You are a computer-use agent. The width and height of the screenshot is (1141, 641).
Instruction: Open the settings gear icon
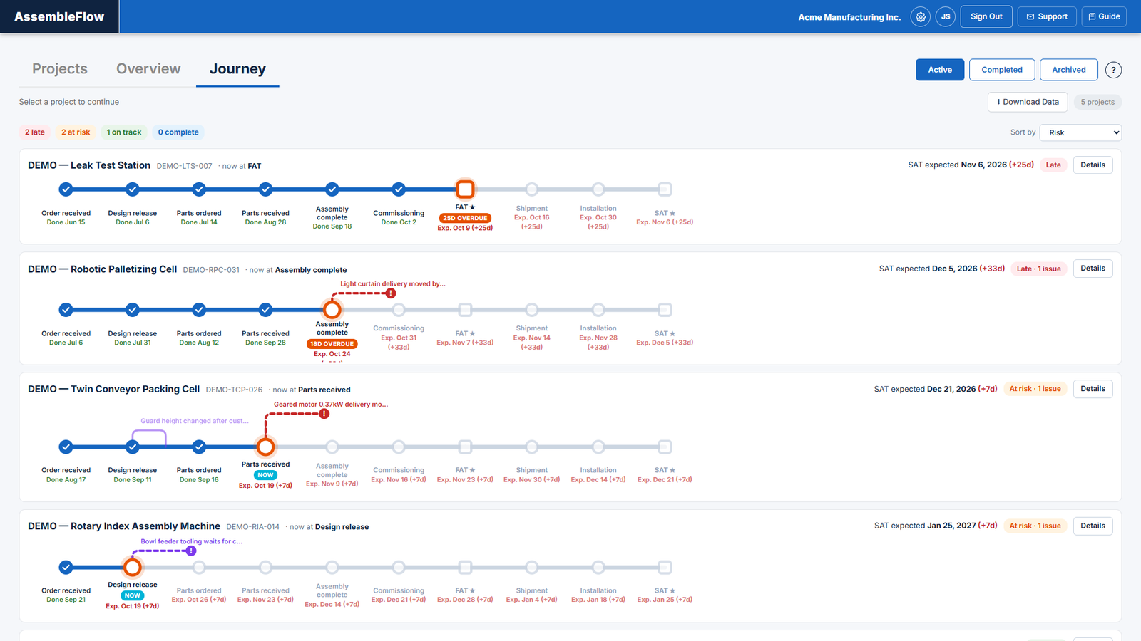pyautogui.click(x=921, y=16)
